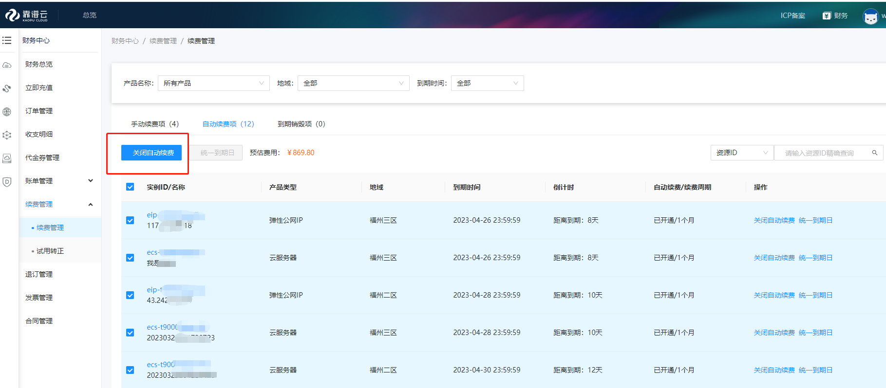The height and width of the screenshot is (388, 886).
Task: Open the ecs instance link named 我是
Action: click(175, 252)
